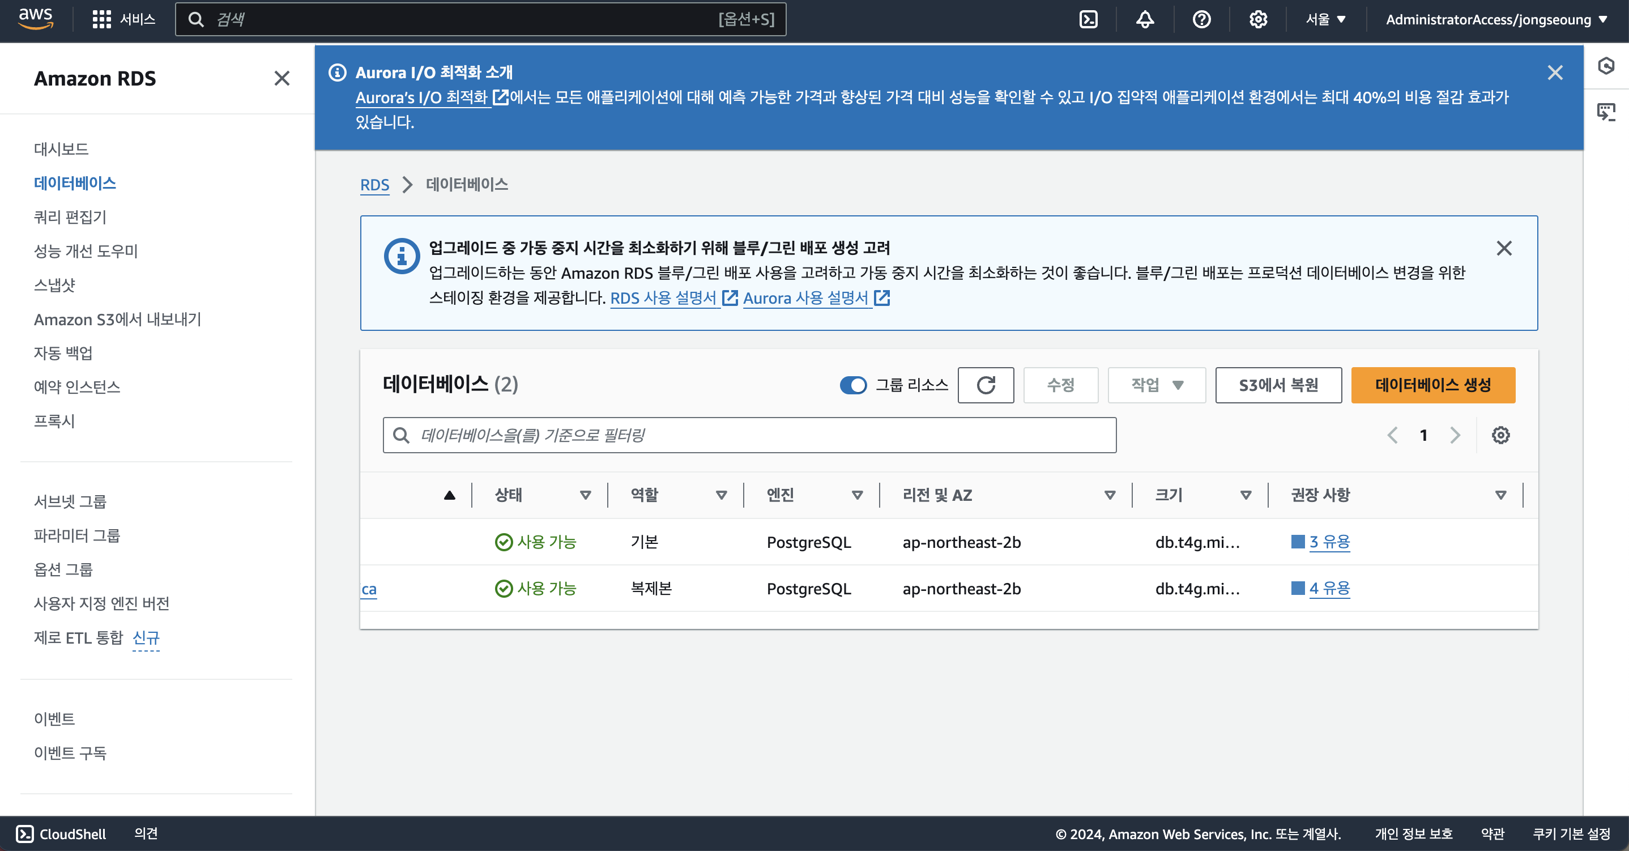The width and height of the screenshot is (1629, 851).
Task: Open the 서울 region selector
Action: tap(1325, 20)
